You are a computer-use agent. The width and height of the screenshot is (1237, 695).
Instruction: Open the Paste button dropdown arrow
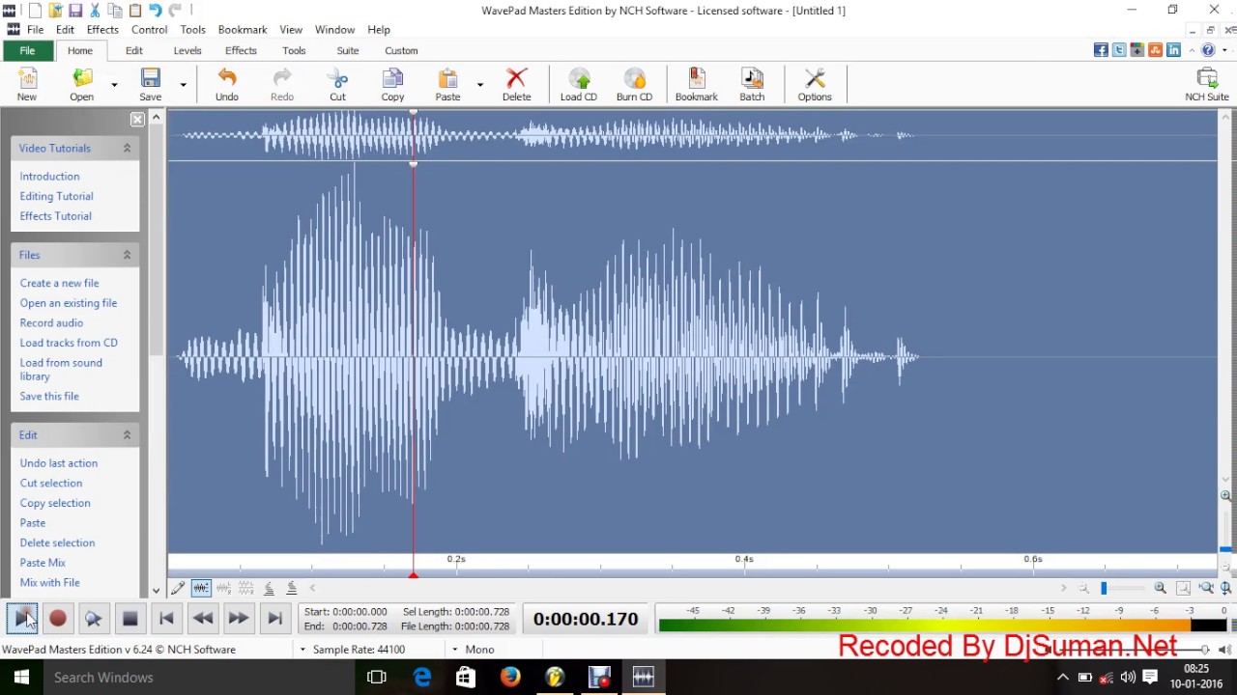tap(479, 85)
